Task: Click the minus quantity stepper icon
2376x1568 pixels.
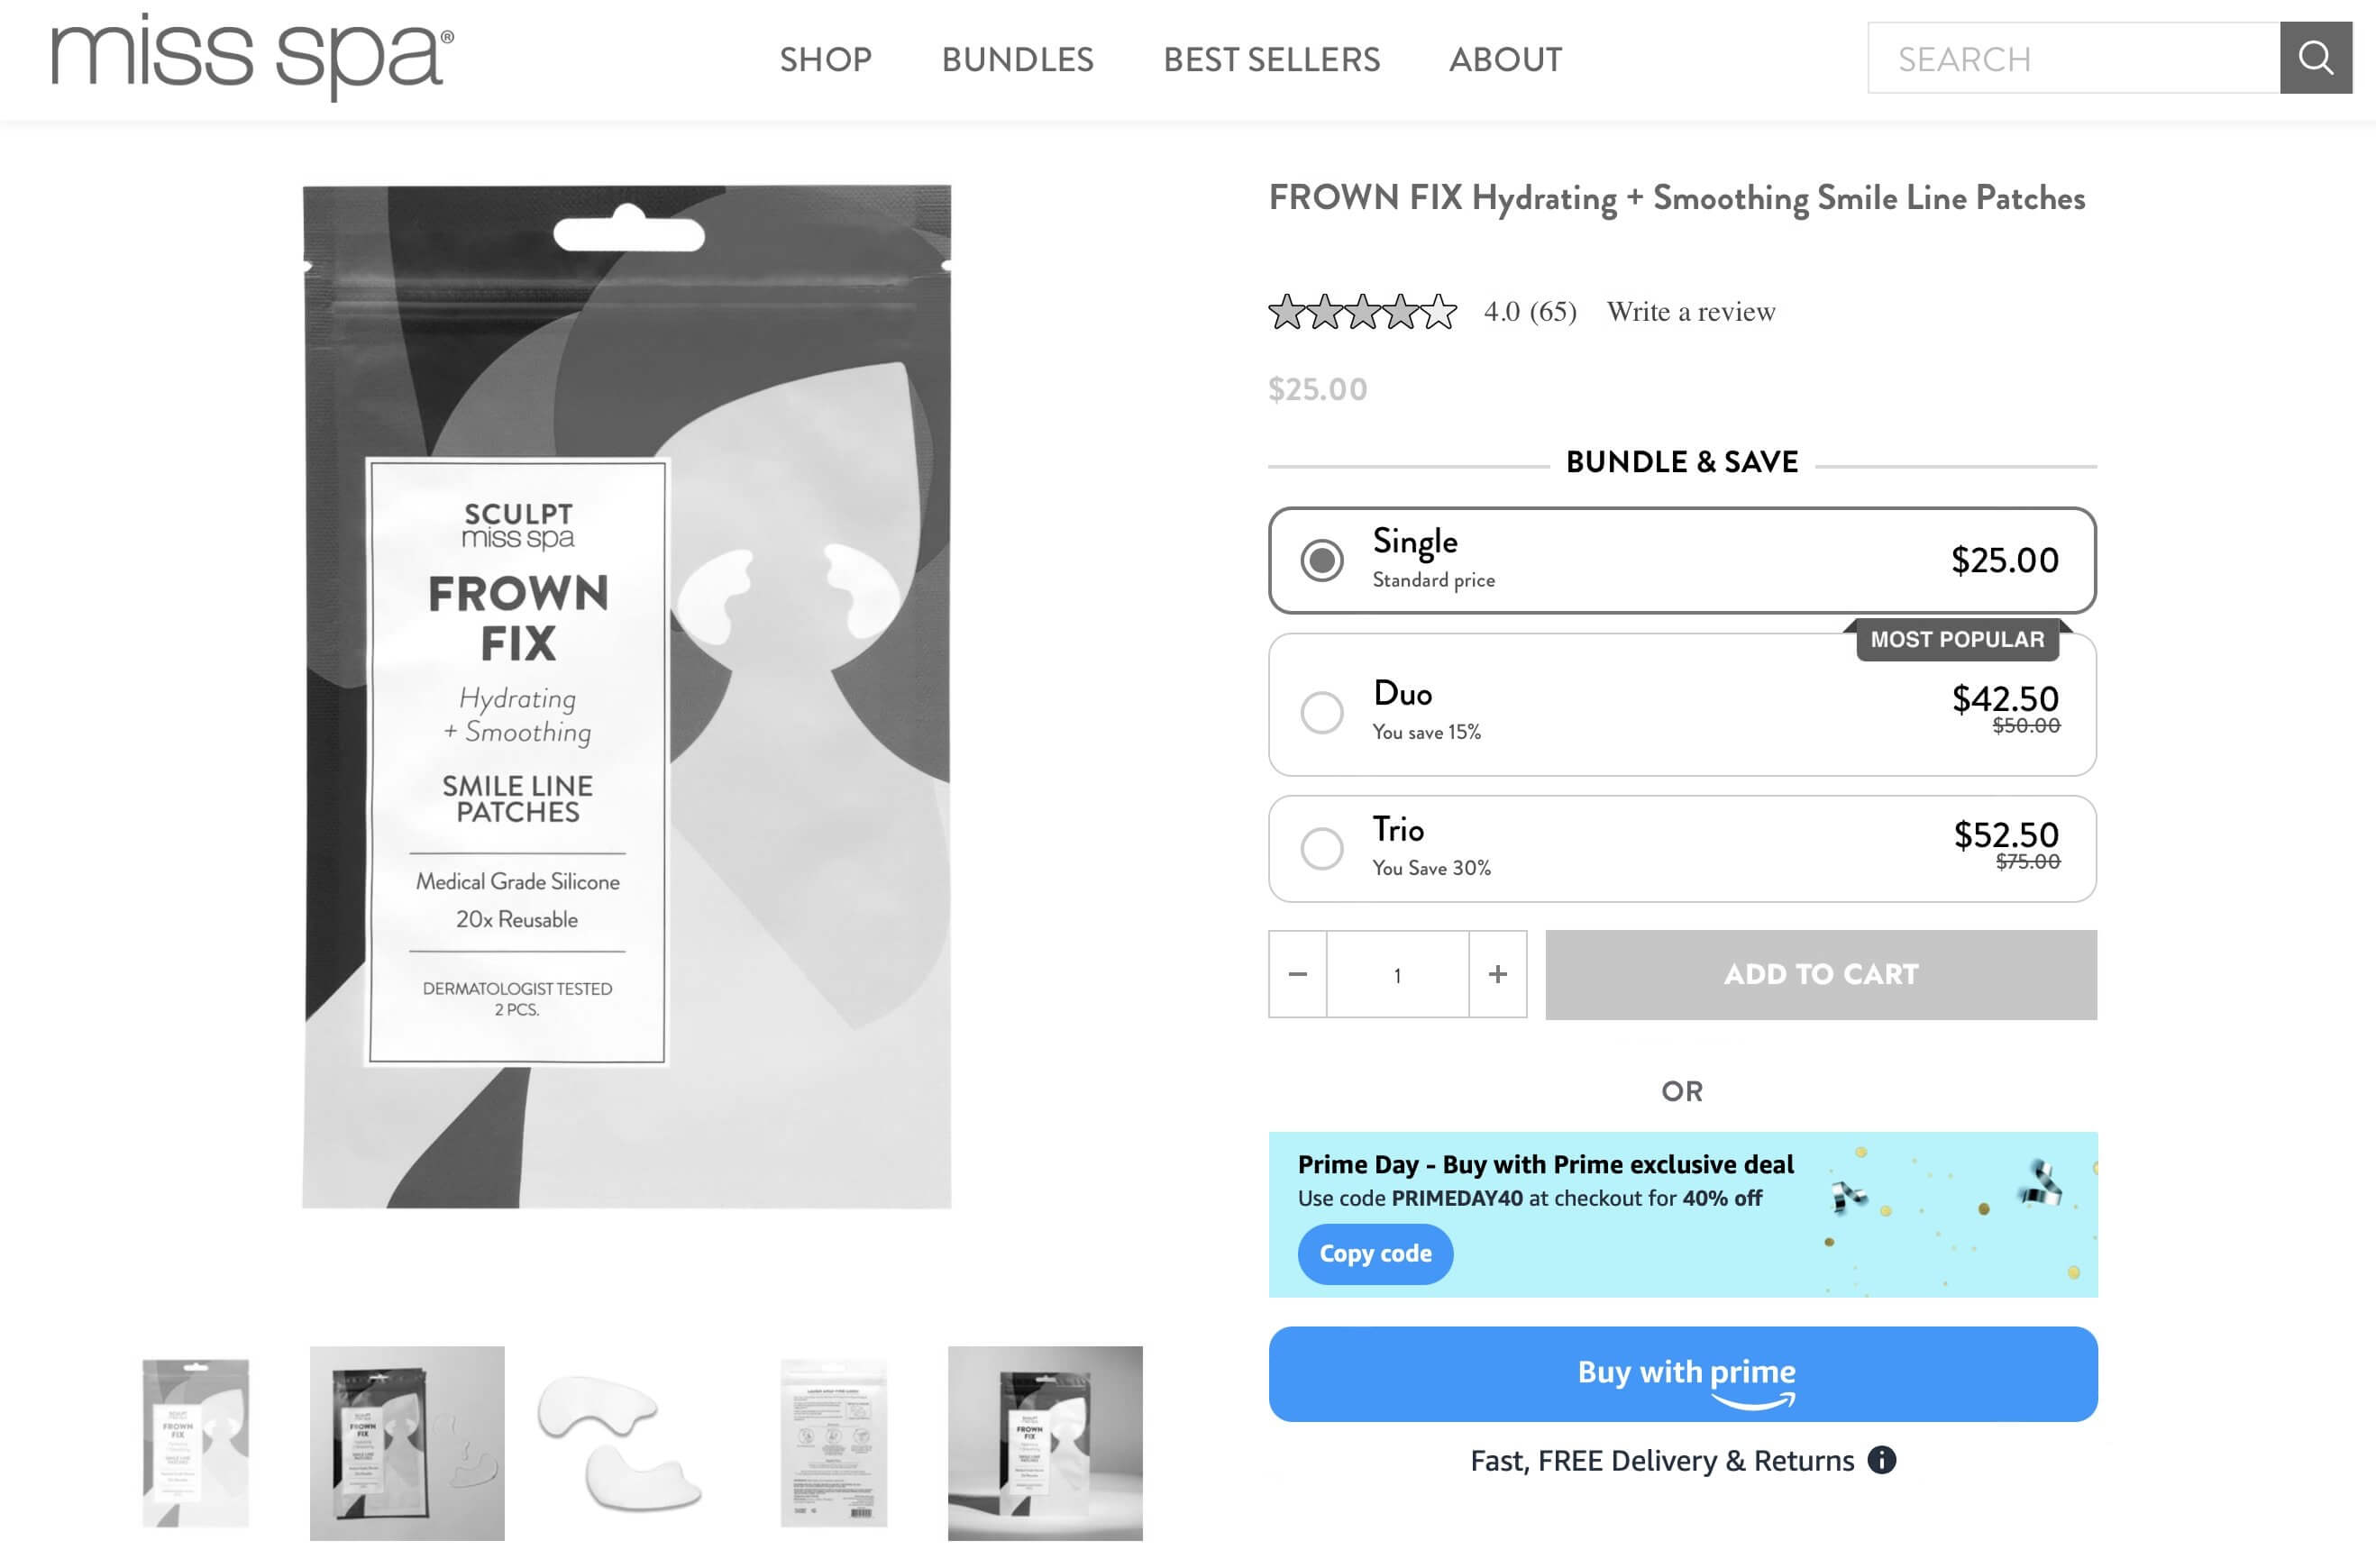Action: (x=1296, y=973)
